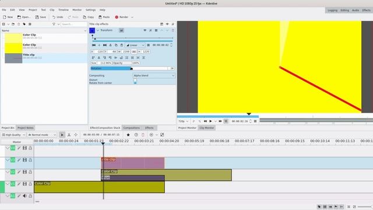Click split compare icon in effects panel header
The width and height of the screenshot is (373, 210).
pyautogui.click(x=161, y=24)
